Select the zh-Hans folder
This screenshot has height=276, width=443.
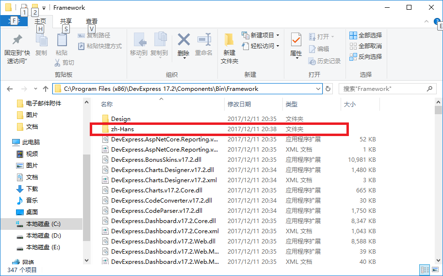pyautogui.click(x=122, y=129)
